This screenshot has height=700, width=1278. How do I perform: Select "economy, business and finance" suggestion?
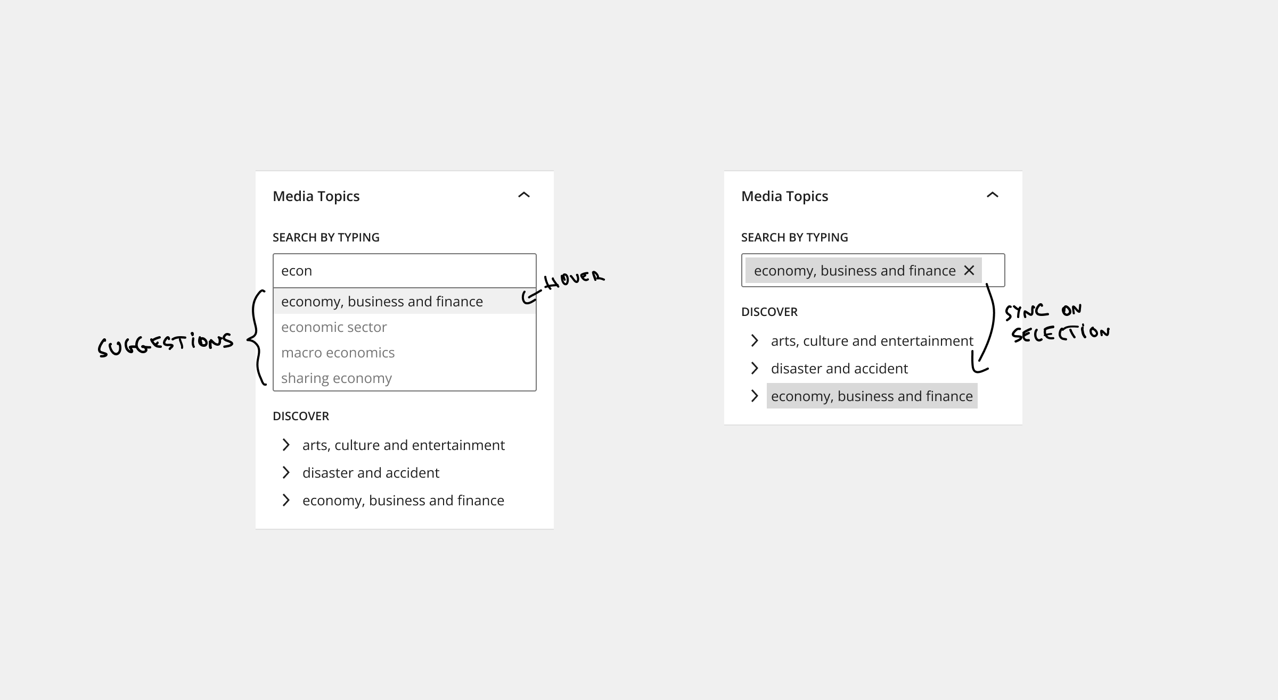point(382,302)
